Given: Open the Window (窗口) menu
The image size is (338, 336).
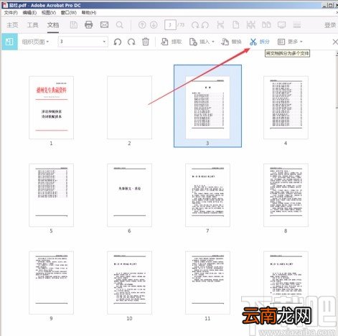Looking at the screenshot, I should [69, 12].
